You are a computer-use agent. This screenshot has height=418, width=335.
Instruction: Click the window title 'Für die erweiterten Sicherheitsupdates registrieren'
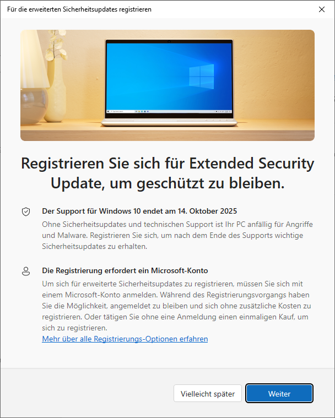[79, 9]
